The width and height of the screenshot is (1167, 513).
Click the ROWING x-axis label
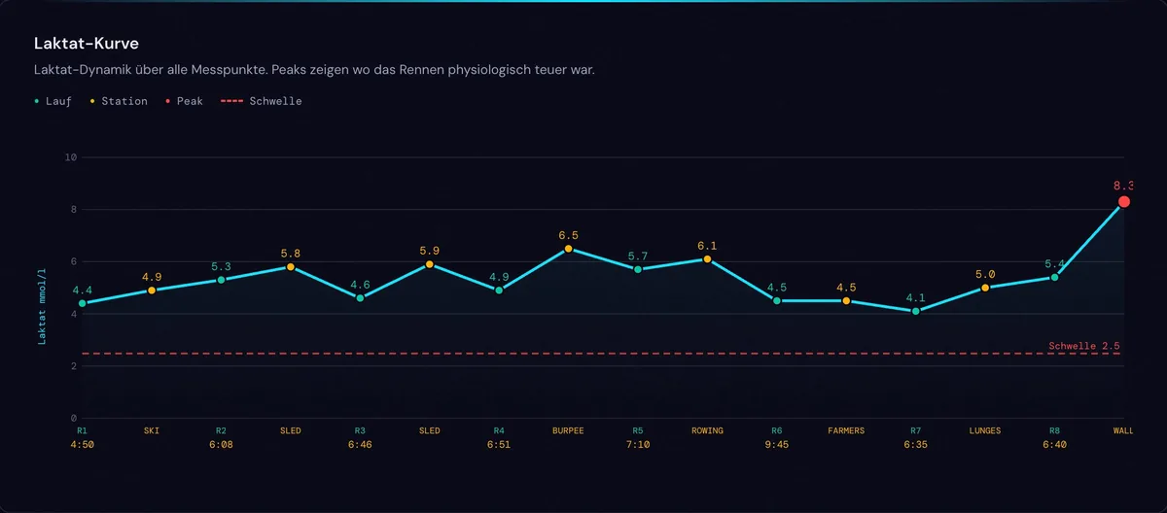(x=707, y=430)
